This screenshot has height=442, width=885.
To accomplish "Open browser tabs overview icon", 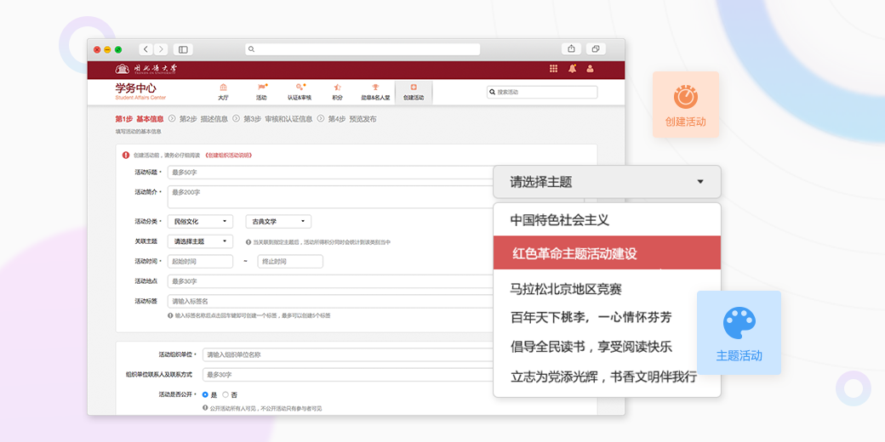I will tap(596, 49).
